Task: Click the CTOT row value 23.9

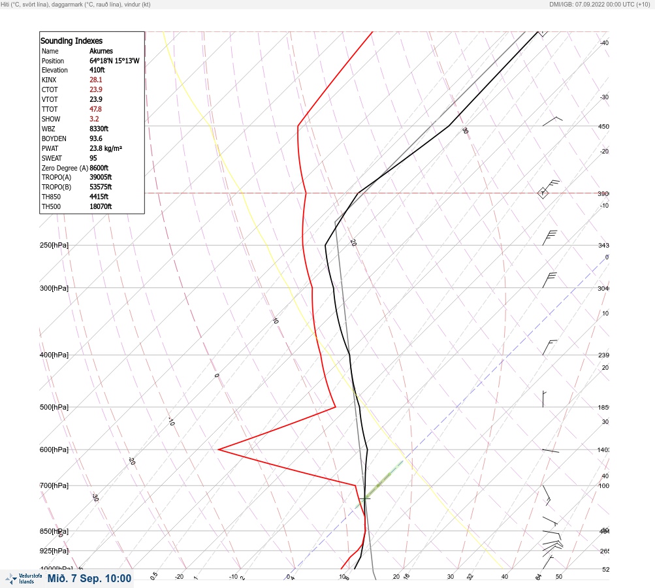Action: [x=95, y=90]
